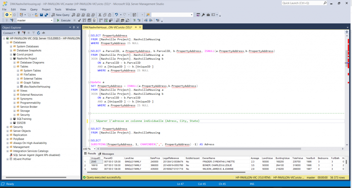Save the current SQL file
Image resolution: width=352 pixels, height=188 pixels.
pyautogui.click(x=41, y=15)
